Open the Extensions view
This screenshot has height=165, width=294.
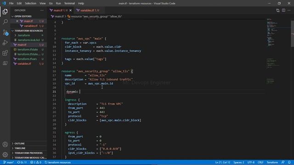pos(5,53)
